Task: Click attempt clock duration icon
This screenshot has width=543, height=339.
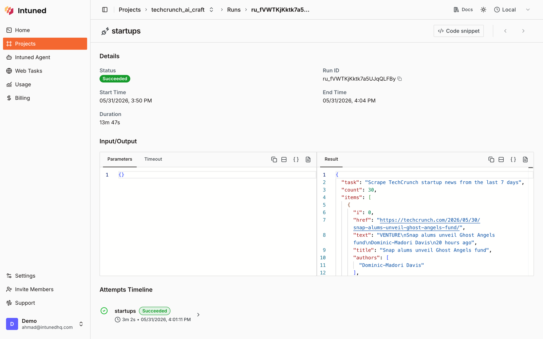Action: pyautogui.click(x=117, y=320)
